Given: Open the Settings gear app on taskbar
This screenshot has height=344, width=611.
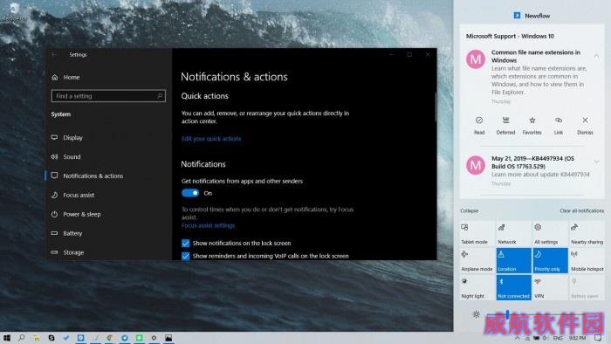Looking at the screenshot, I should (x=154, y=338).
